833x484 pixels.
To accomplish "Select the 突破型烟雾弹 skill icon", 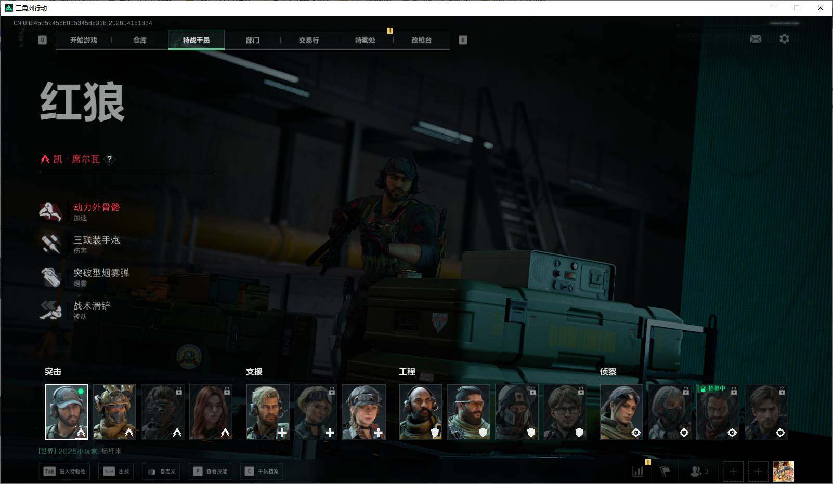I will [50, 277].
